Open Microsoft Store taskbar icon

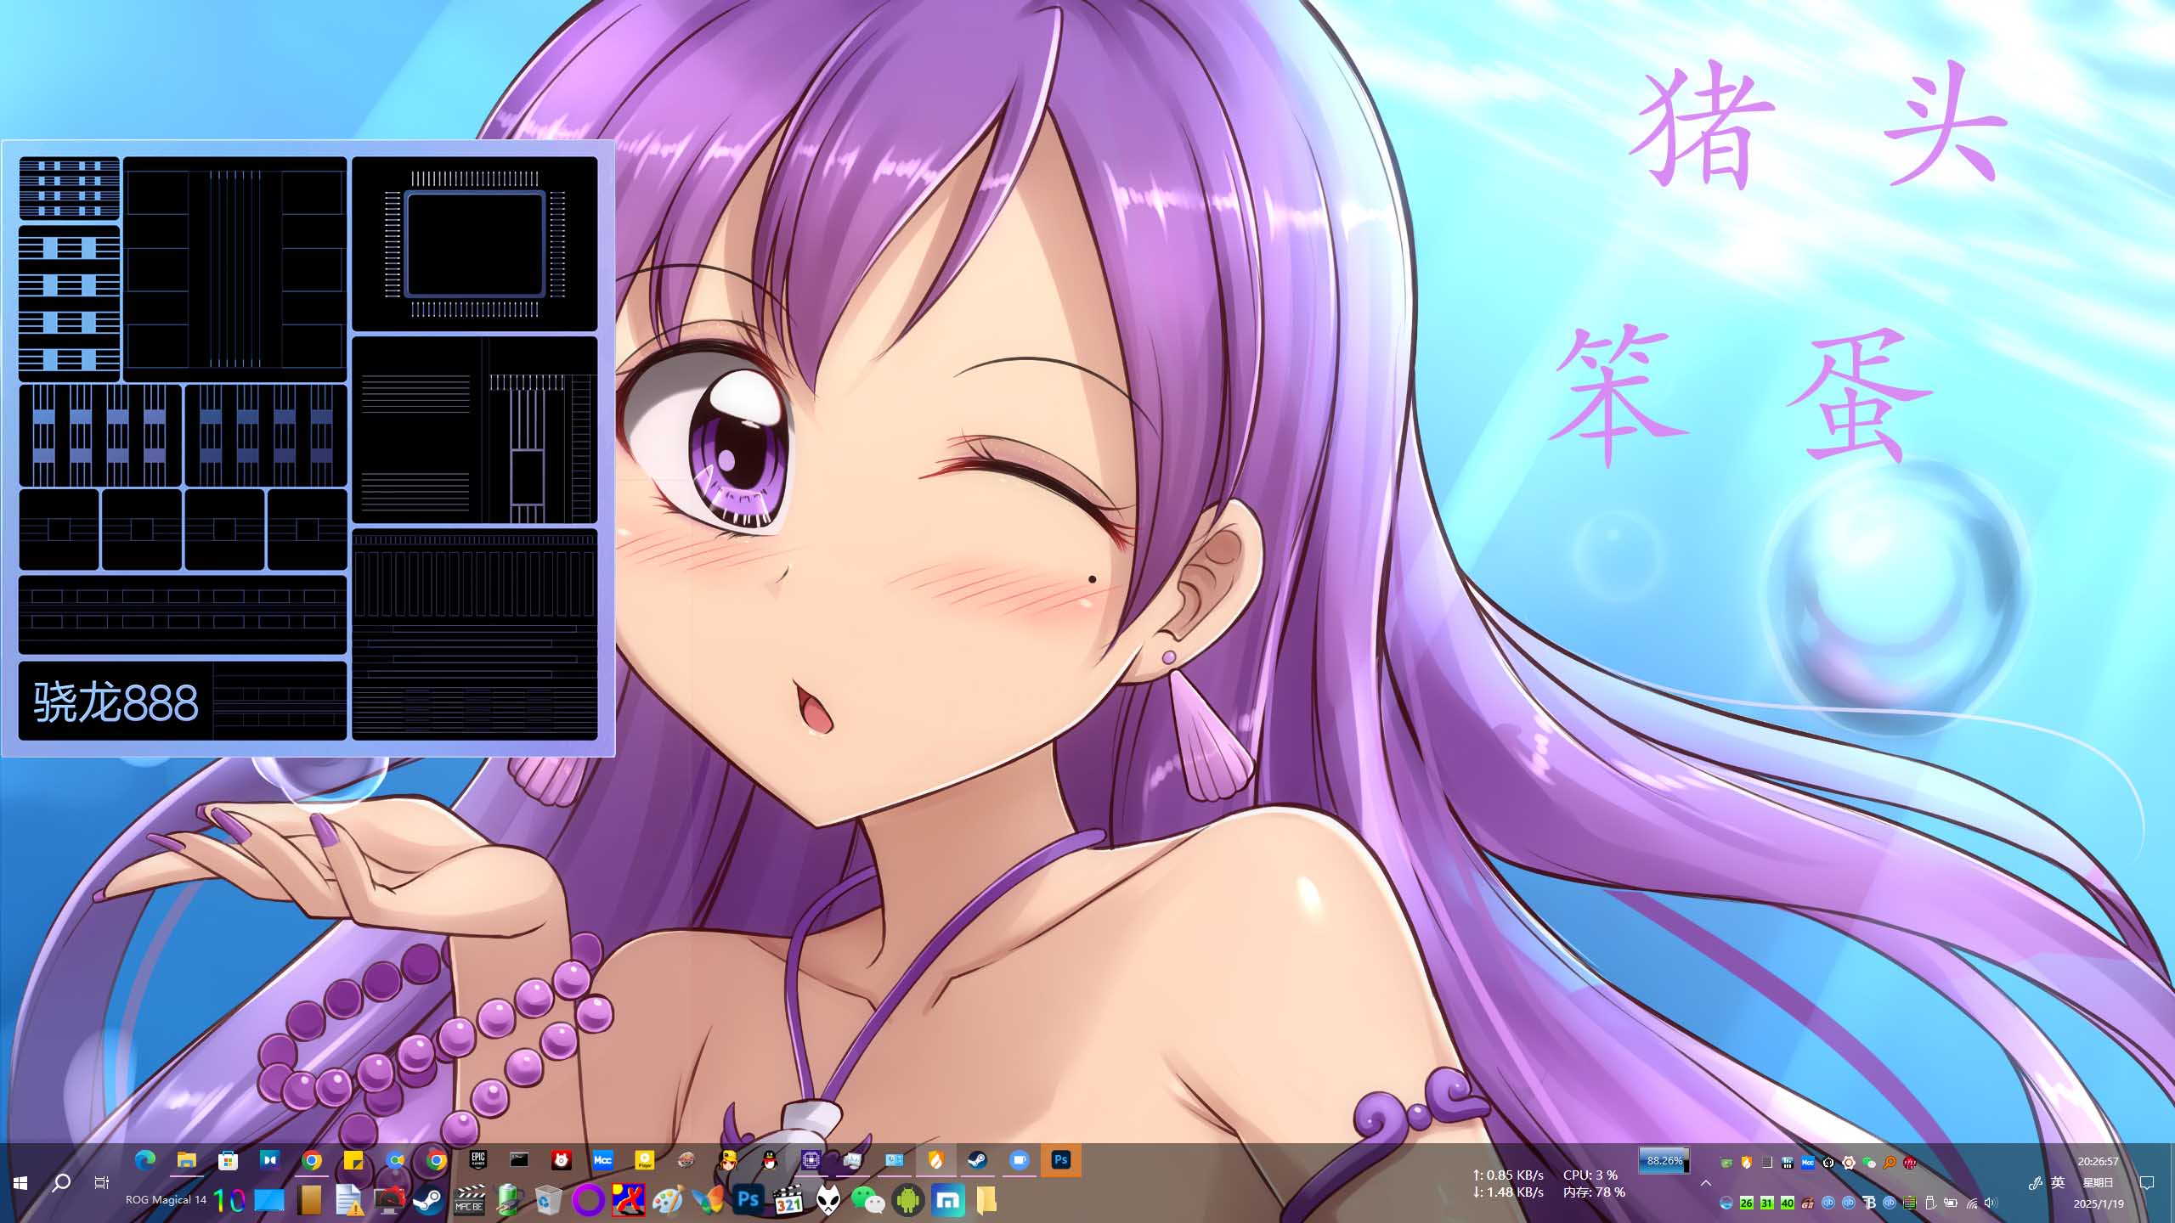tap(228, 1160)
